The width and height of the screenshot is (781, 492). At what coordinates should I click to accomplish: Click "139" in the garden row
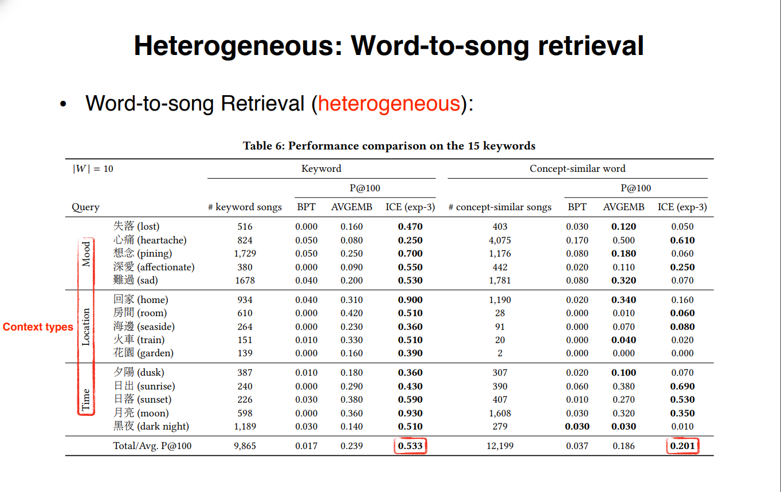tap(245, 353)
